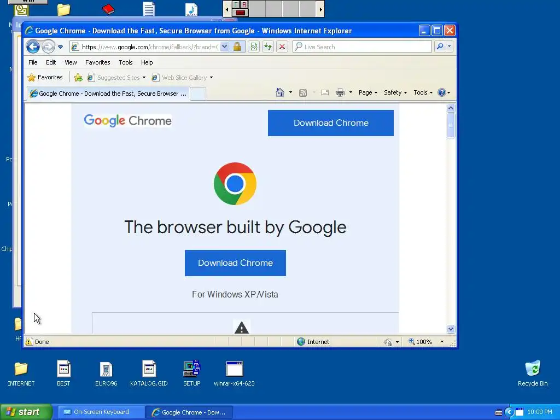This screenshot has width=560, height=420.
Task: Click the 100% zoom level button
Action: point(421,342)
